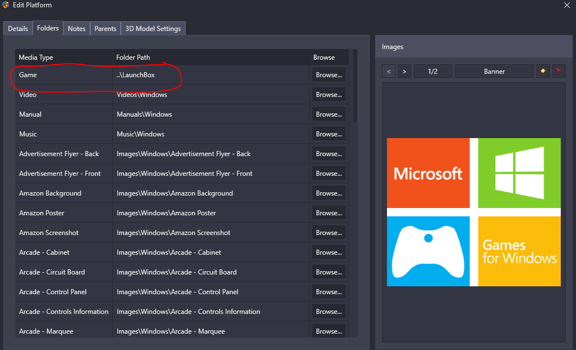Viewport: 576px width, 350px height.
Task: Browse for Arcade - Cabinet folder
Action: [x=329, y=252]
